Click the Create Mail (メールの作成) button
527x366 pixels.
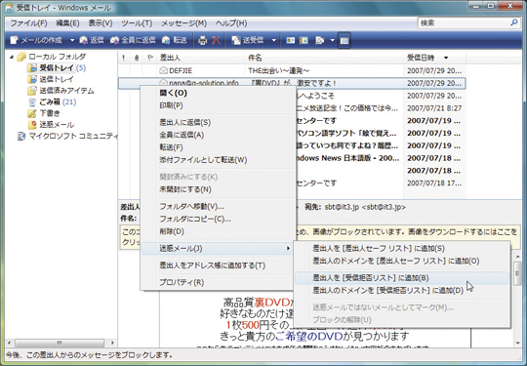click(36, 40)
